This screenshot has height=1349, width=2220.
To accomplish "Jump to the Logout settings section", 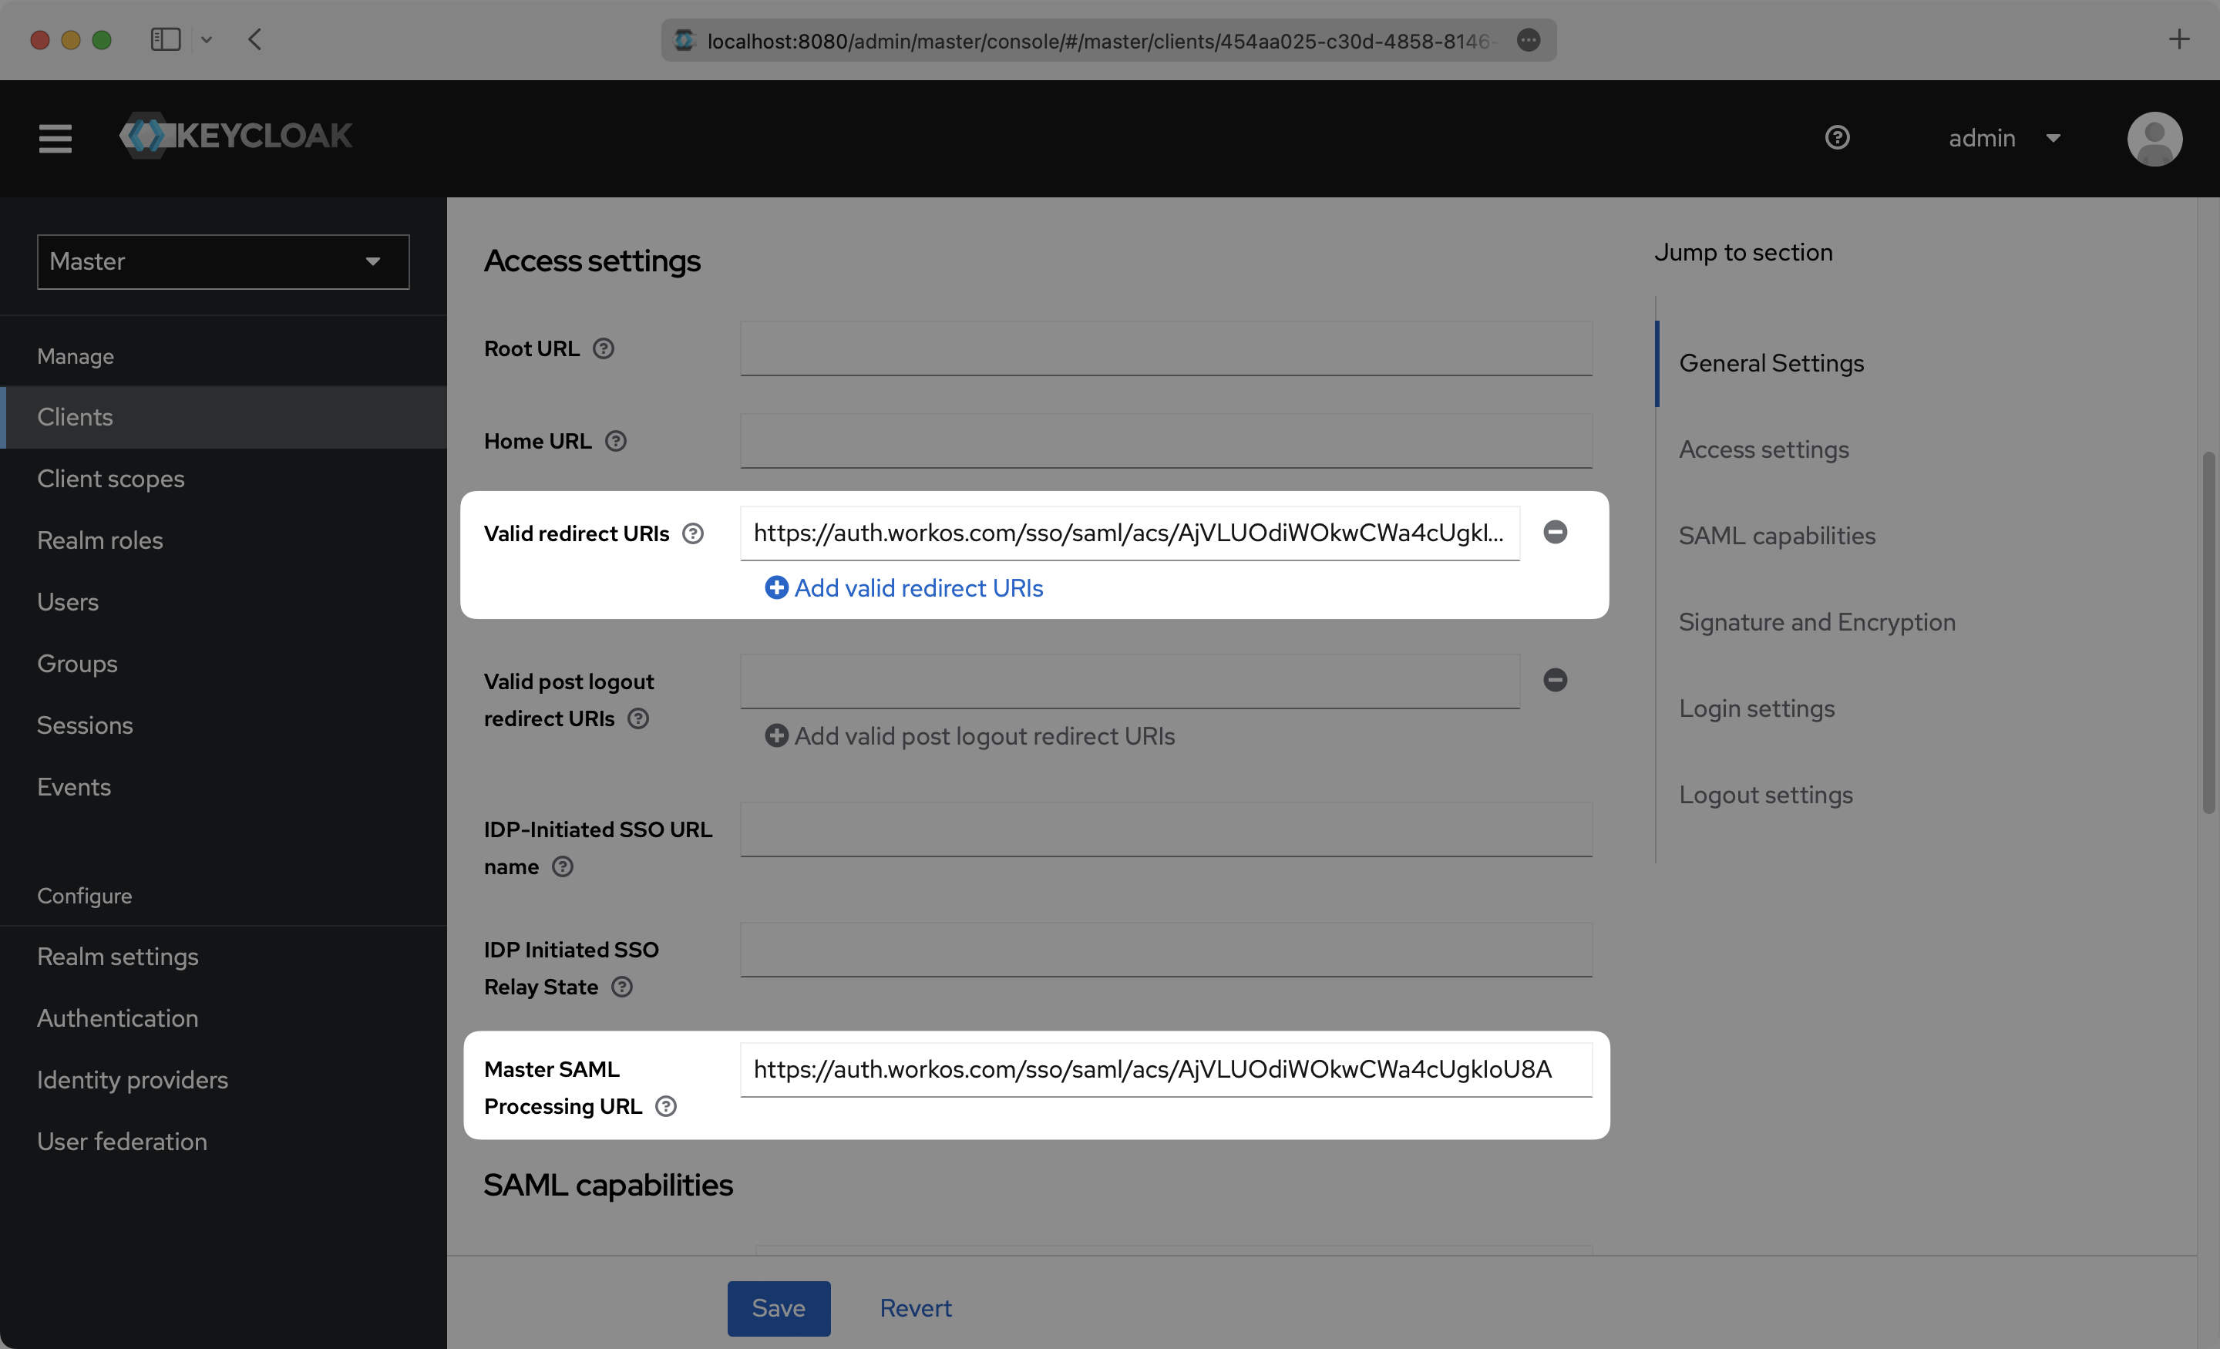I will pyautogui.click(x=1765, y=794).
